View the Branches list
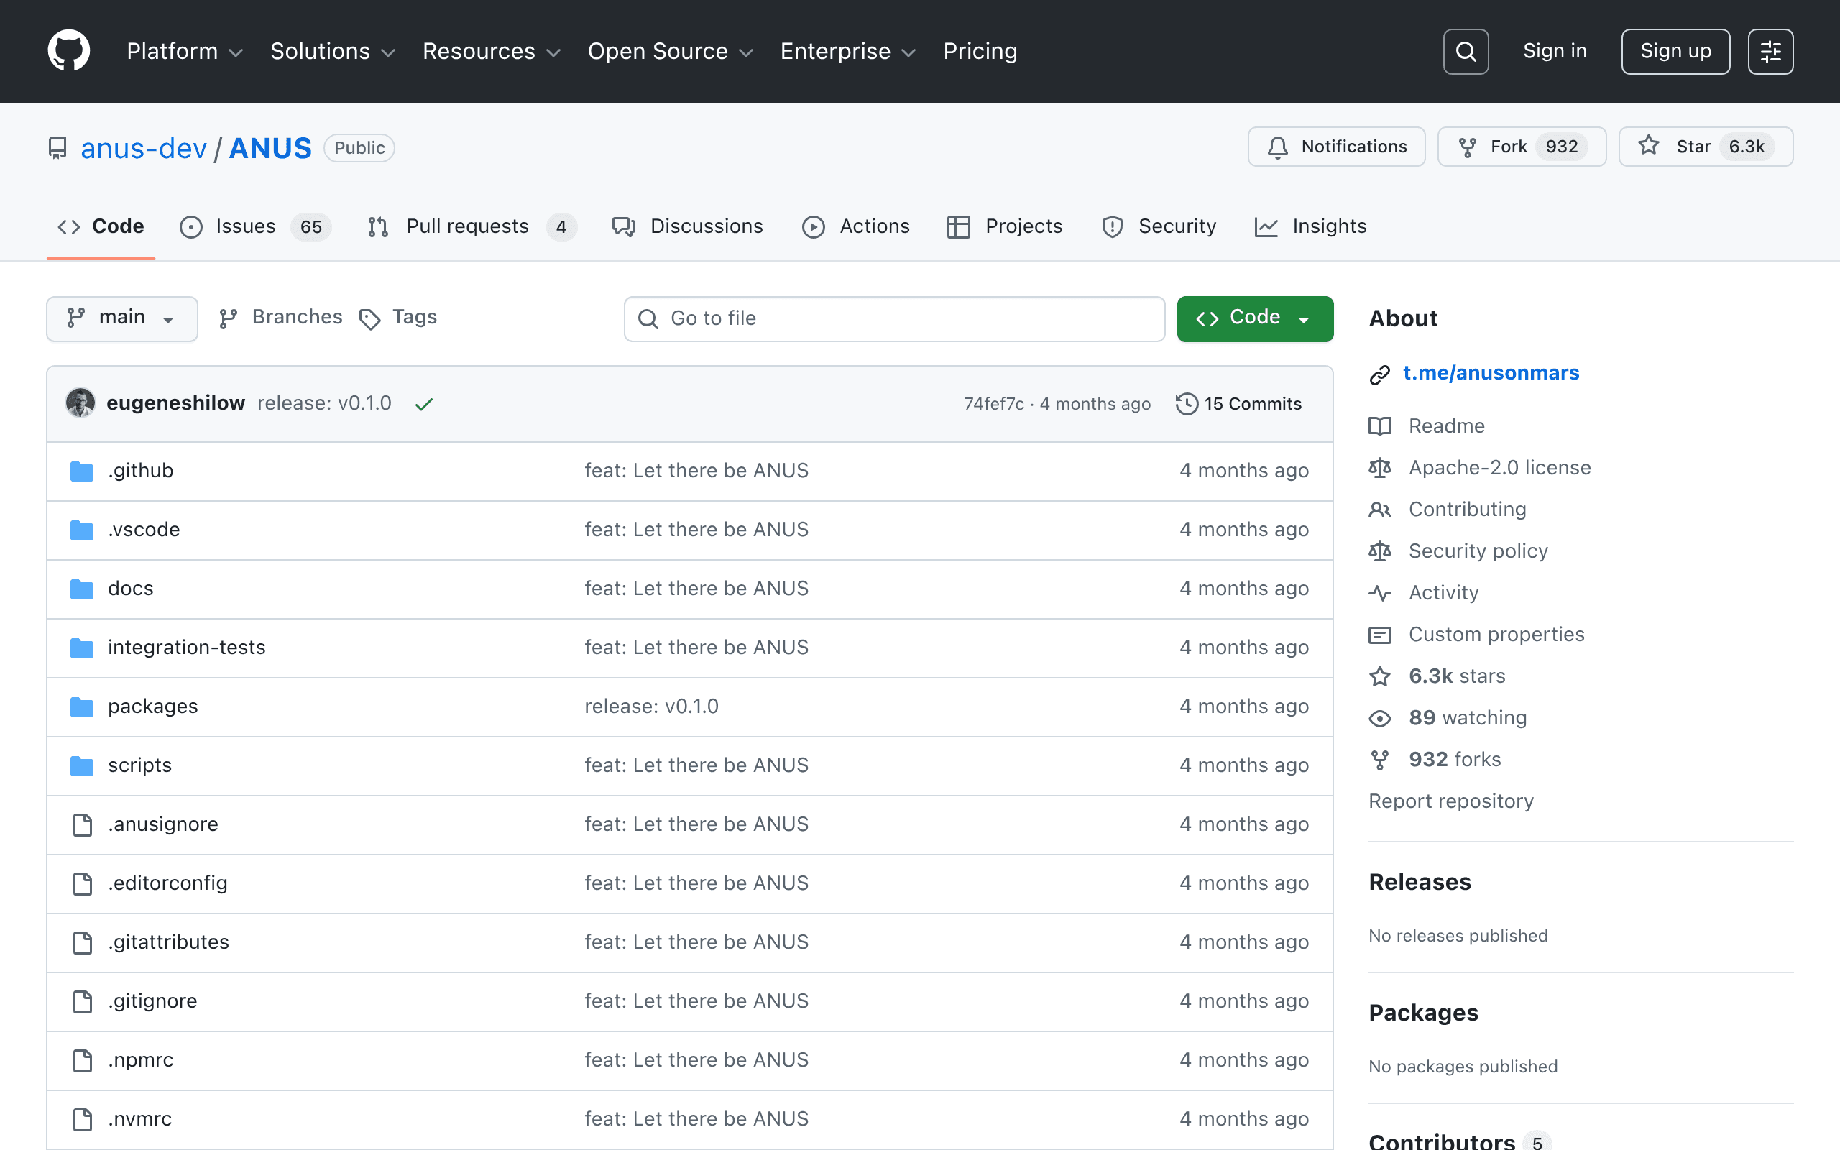The image size is (1840, 1150). click(x=280, y=317)
